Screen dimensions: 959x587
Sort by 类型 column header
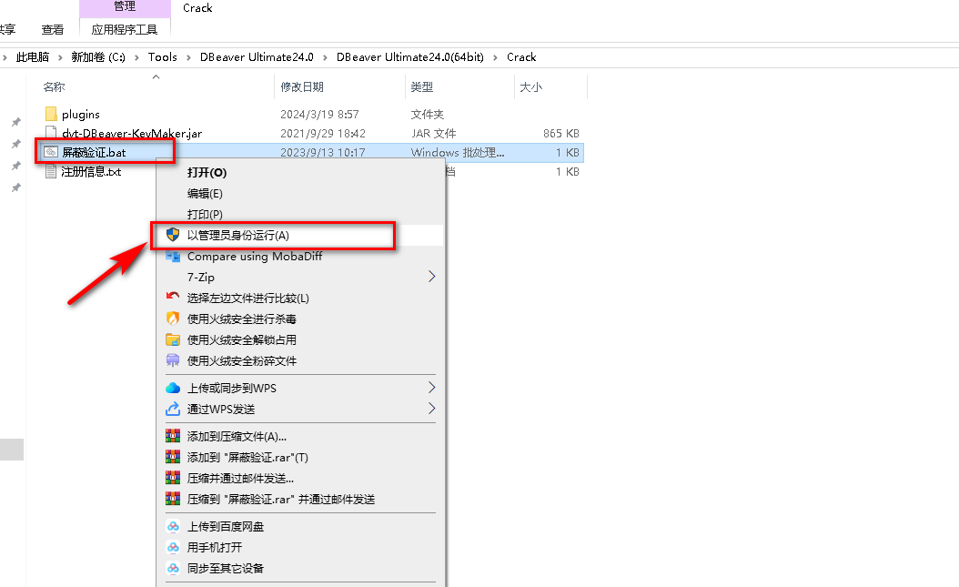coord(422,86)
